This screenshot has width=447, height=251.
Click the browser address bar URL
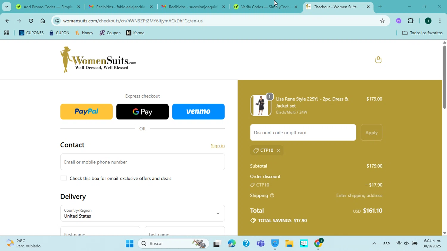pos(133,21)
